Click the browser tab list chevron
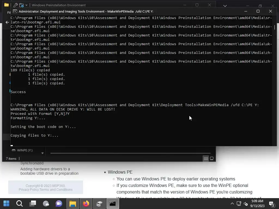 pyautogui.click(x=225, y=6)
